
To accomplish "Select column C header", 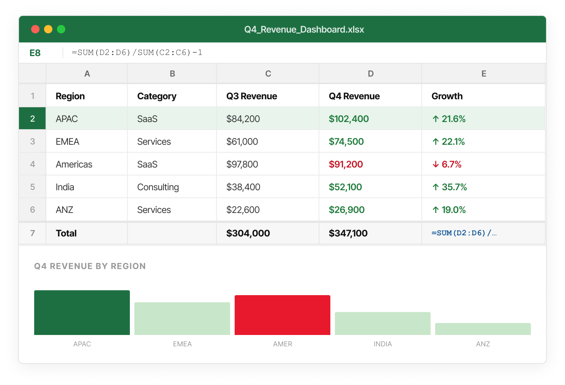I will click(x=268, y=74).
